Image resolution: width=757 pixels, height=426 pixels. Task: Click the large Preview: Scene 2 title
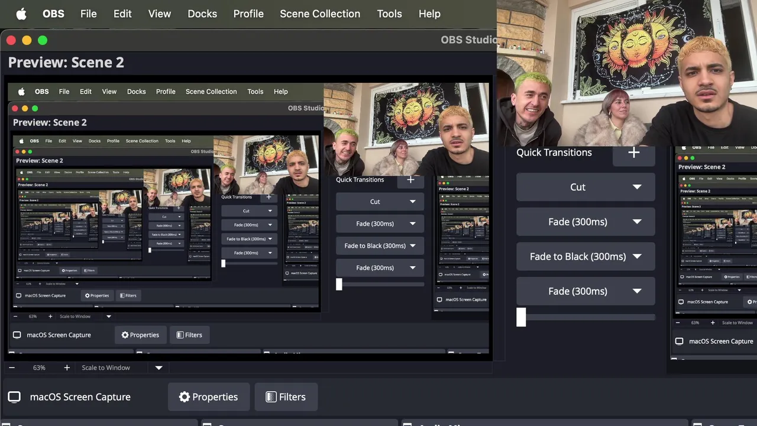tap(66, 62)
